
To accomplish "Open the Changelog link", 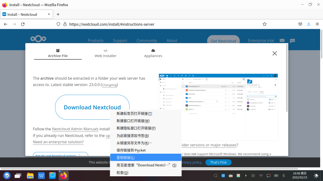I will point(109,85).
